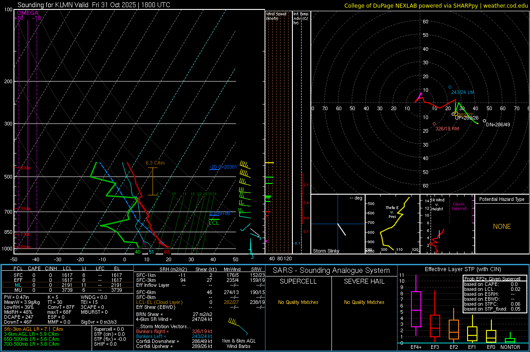Click the magenta EF4+ box plot
The image size is (530, 352).
416,309
